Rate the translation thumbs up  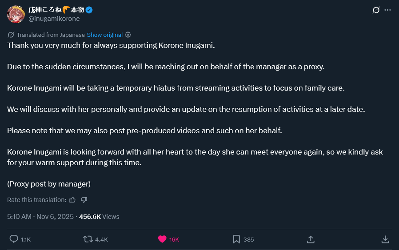tap(72, 200)
